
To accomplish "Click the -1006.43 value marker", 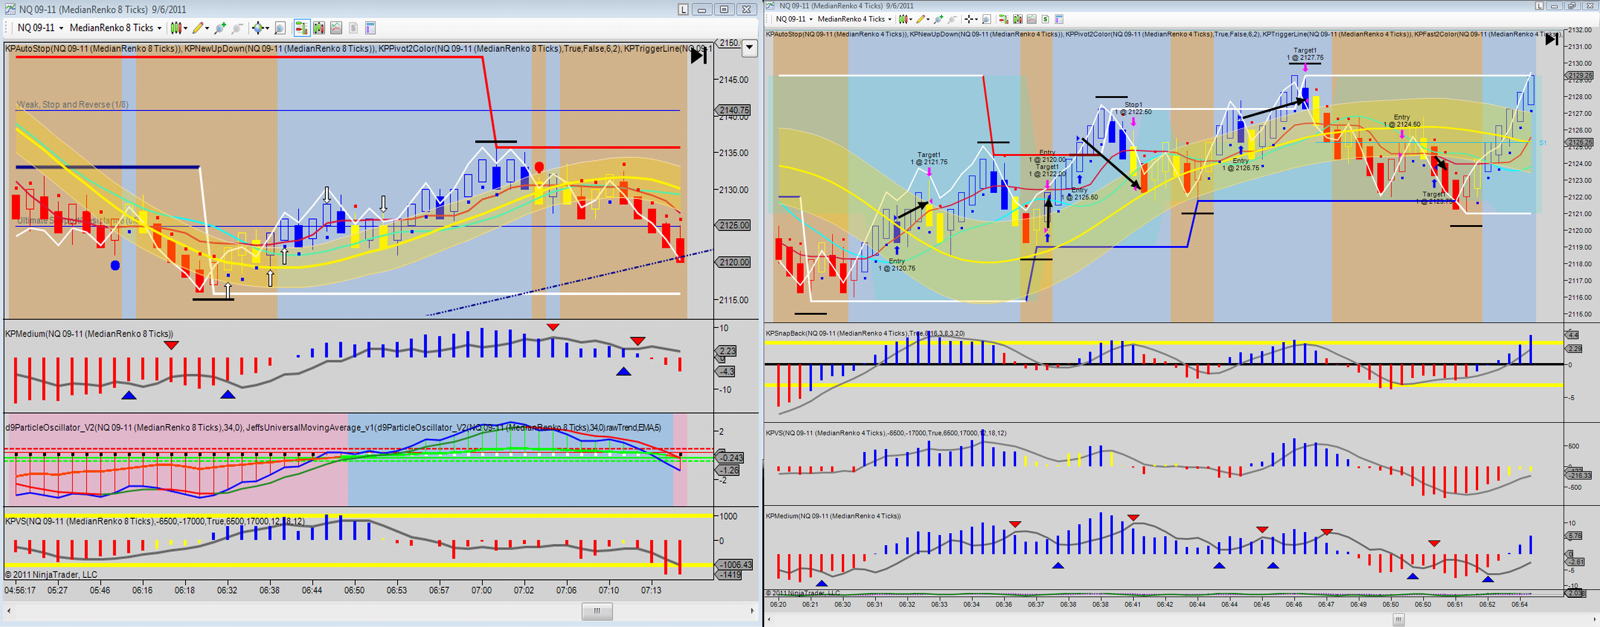I will point(735,565).
